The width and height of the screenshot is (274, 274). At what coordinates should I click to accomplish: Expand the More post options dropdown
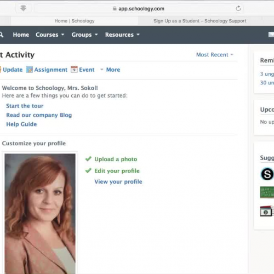110,70
